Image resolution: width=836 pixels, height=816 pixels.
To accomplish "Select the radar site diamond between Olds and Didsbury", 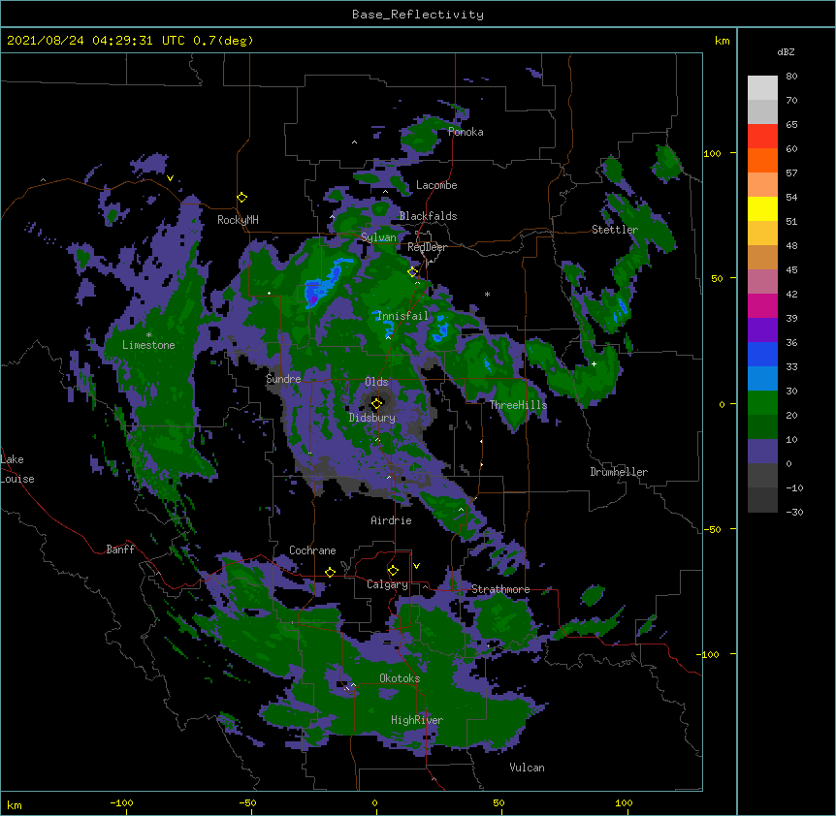I will [x=377, y=403].
